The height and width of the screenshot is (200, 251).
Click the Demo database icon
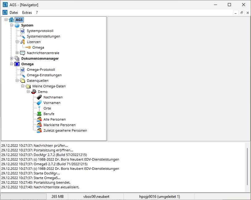pos(34,92)
